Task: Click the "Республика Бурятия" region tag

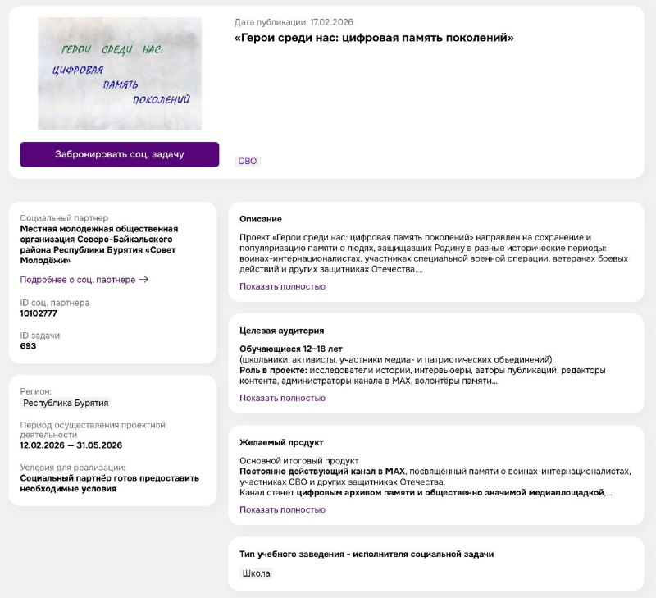Action: (66, 404)
